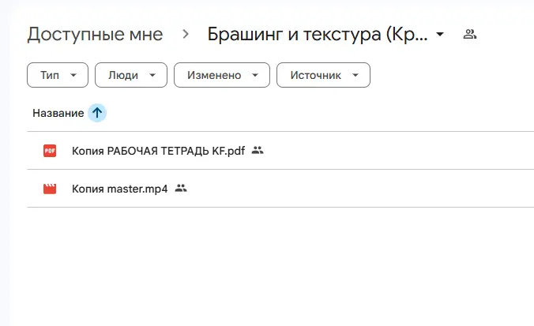Open Копия РАБОЧАЯ ТЕТРАДЬ KF.pdf file
This screenshot has width=534, height=326.
pyautogui.click(x=158, y=151)
